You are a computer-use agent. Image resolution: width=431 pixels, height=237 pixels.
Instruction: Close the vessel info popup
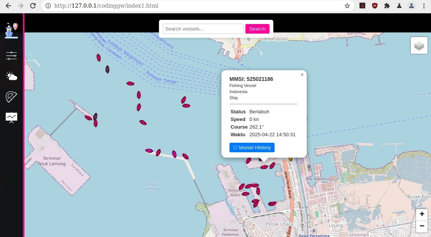coord(302,75)
